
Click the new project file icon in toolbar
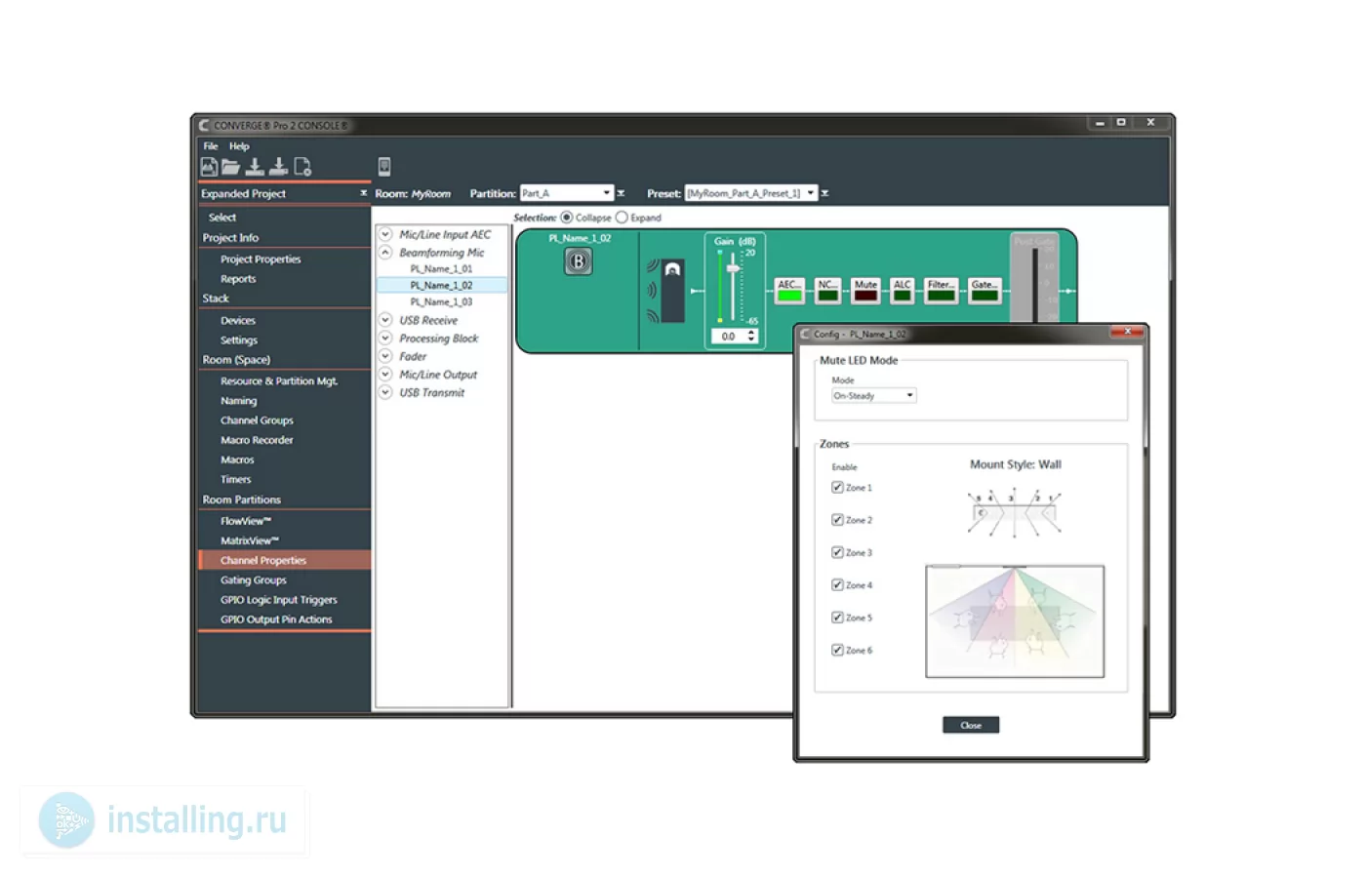[x=209, y=167]
